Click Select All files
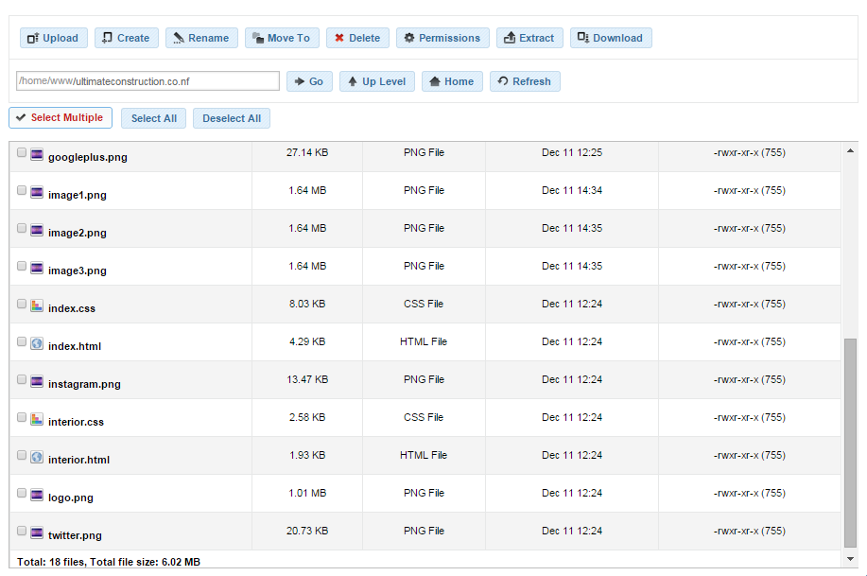 point(154,118)
